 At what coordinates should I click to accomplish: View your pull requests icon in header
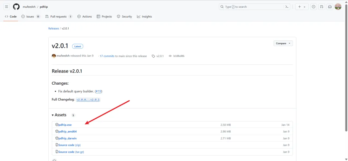322,7
